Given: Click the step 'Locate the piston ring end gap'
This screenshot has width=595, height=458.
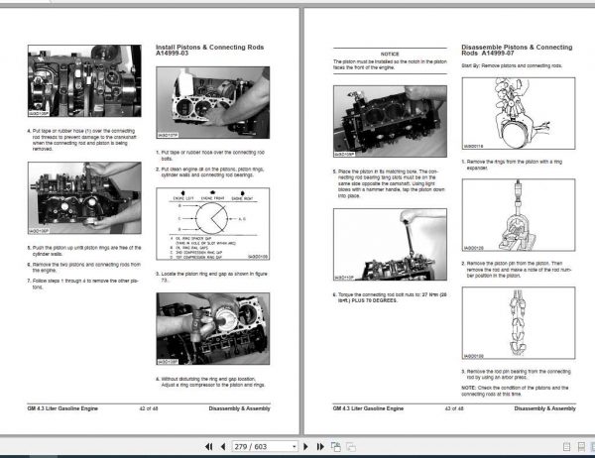Looking at the screenshot, I should coord(212,277).
